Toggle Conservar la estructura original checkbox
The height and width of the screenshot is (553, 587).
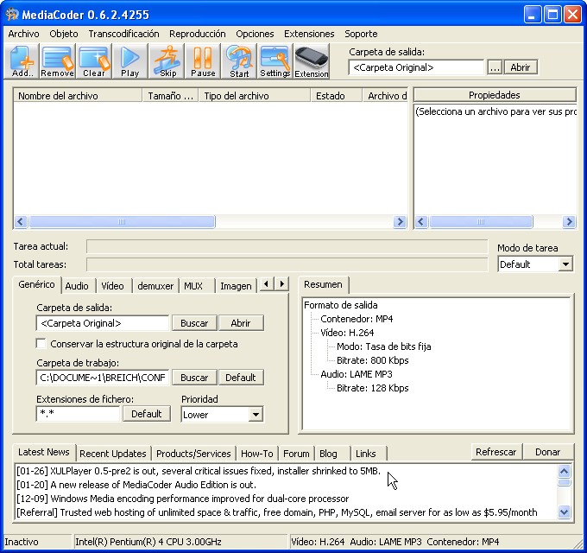[x=41, y=344]
